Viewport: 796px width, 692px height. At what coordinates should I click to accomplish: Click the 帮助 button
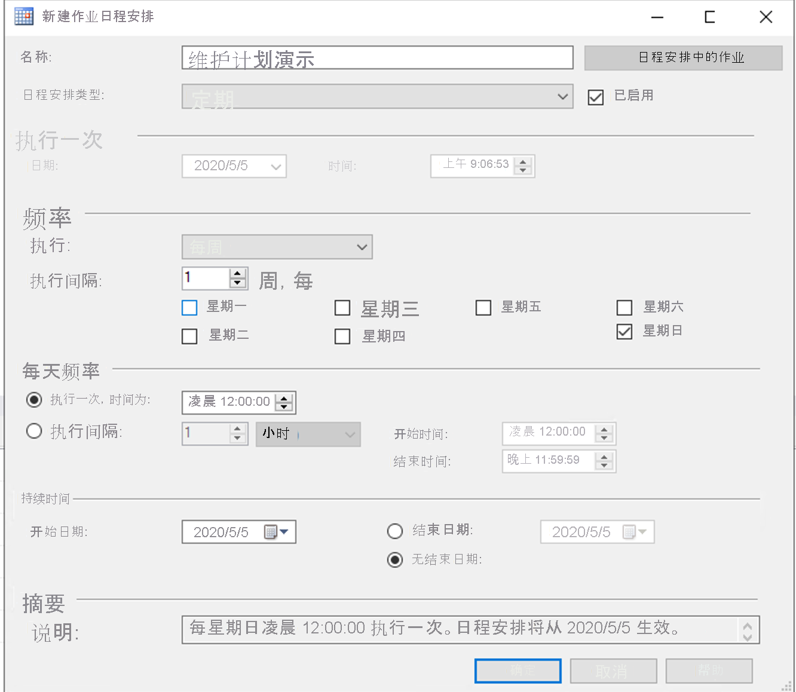[709, 670]
